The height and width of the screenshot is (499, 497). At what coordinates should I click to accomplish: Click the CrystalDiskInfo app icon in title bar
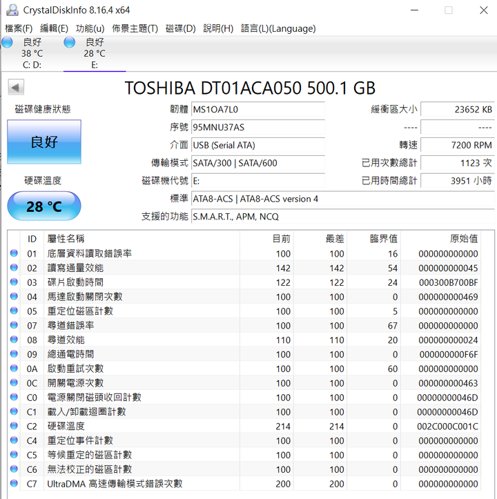pyautogui.click(x=12, y=10)
